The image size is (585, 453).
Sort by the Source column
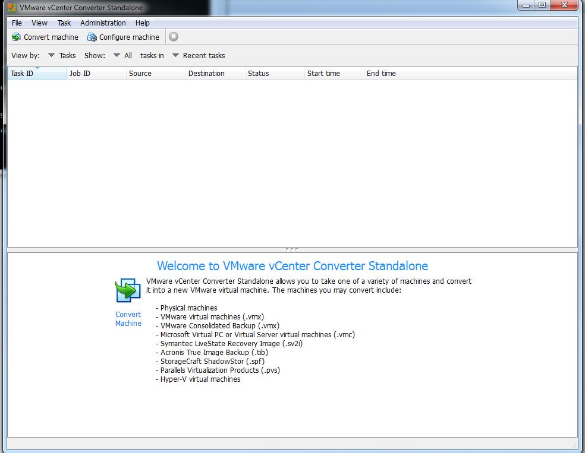(x=156, y=74)
